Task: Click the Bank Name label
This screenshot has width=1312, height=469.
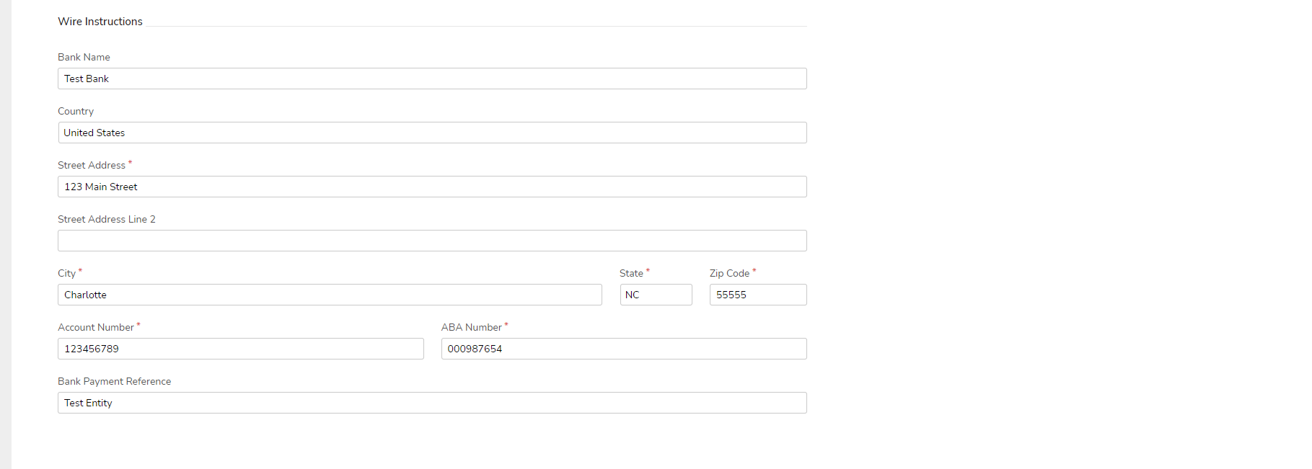Action: coord(84,57)
